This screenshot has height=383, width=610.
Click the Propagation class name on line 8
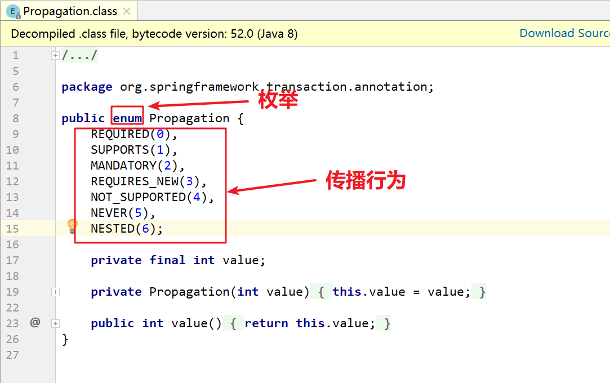(189, 118)
